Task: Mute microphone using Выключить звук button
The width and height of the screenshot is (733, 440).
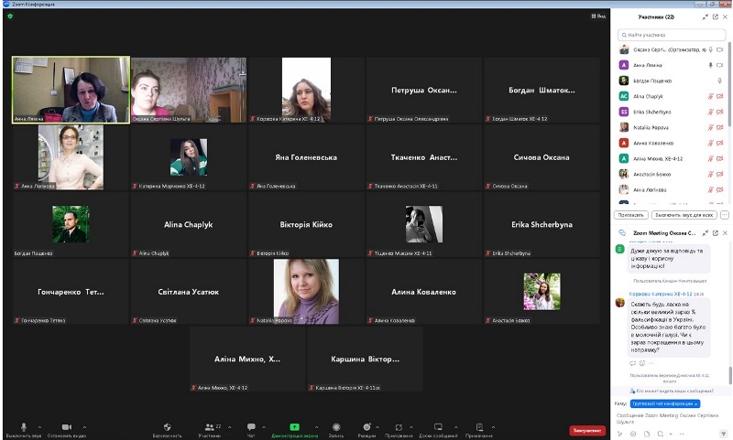Action: (x=23, y=428)
